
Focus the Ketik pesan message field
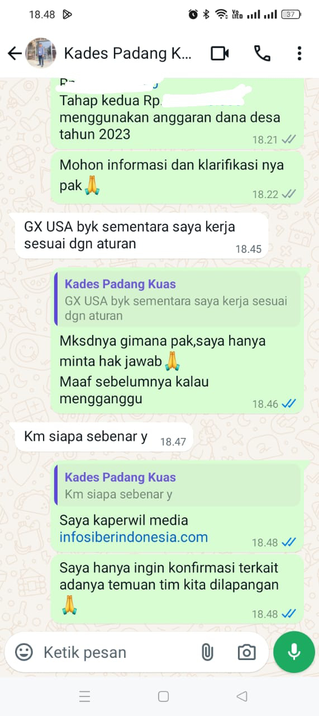(x=117, y=652)
